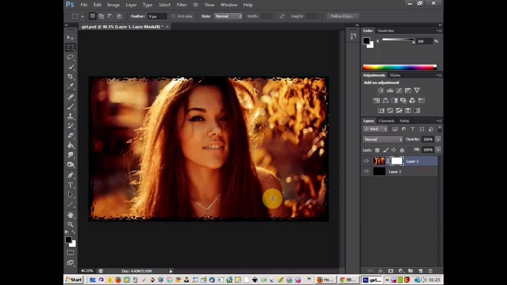This screenshot has width=507, height=285.
Task: Click the layer style fx icon
Action: (x=381, y=271)
